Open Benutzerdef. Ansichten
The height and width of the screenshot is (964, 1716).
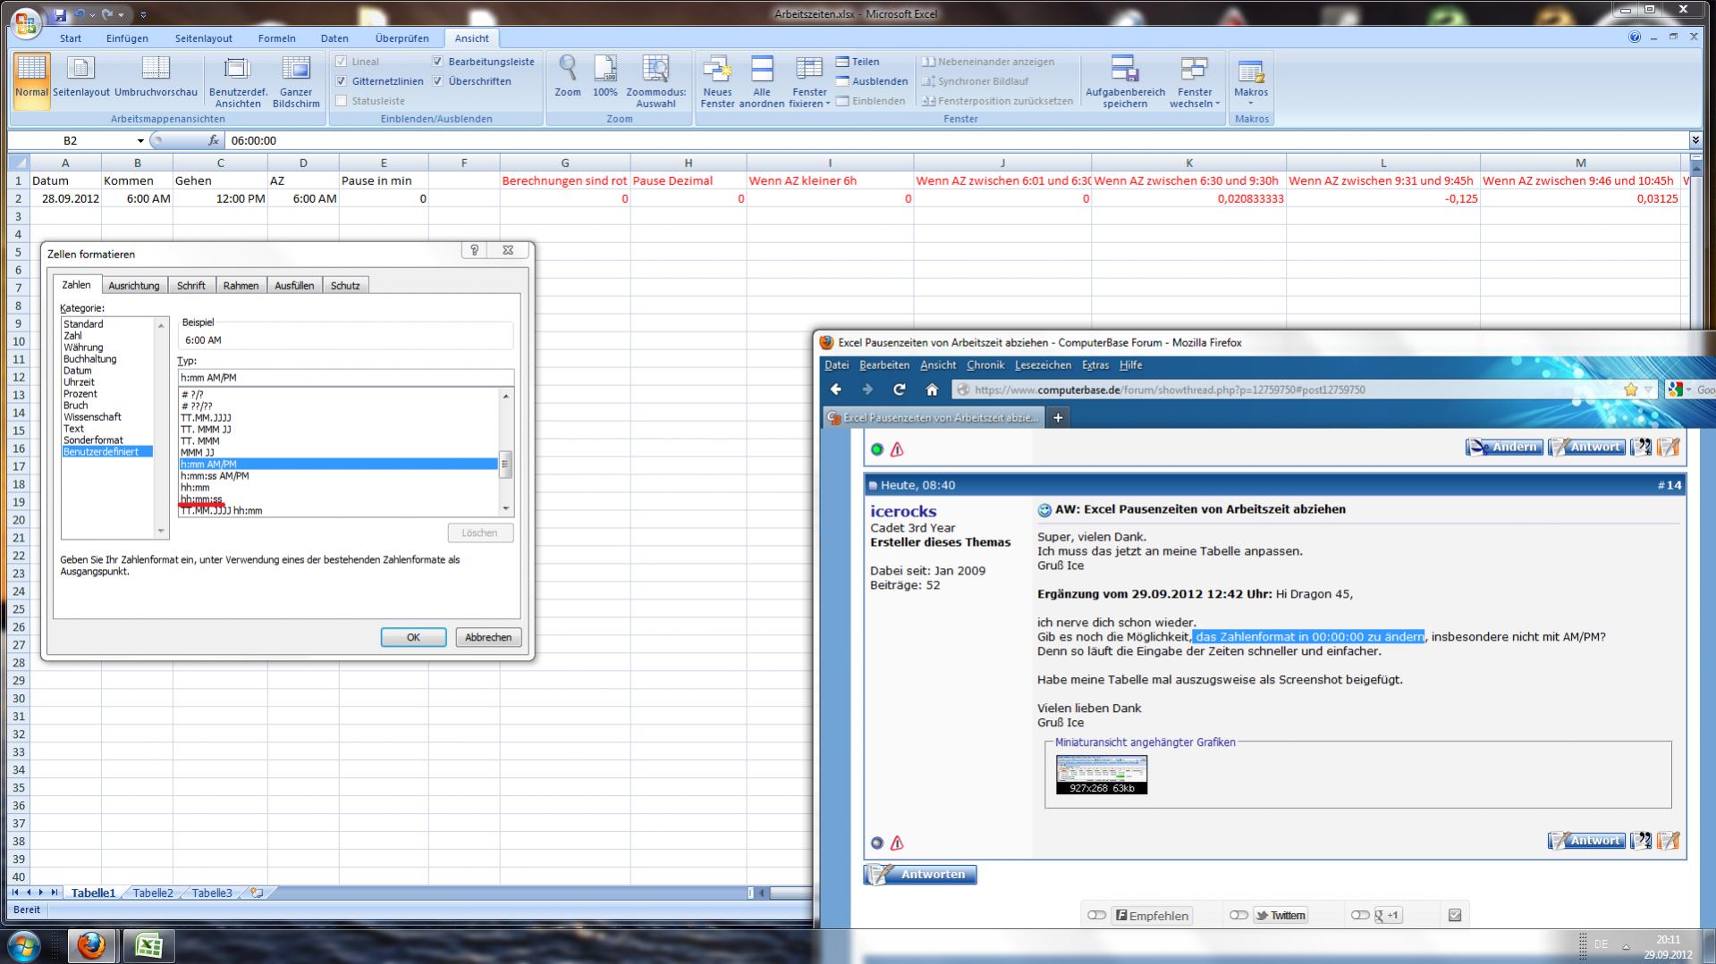tap(238, 80)
